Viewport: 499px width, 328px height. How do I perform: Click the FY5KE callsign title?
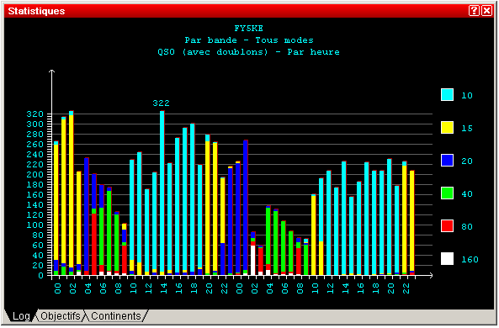click(x=248, y=29)
